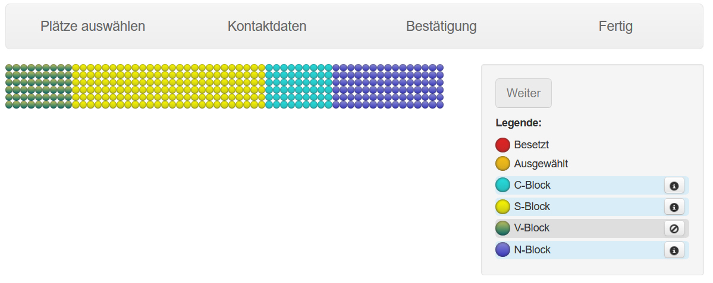Image resolution: width=713 pixels, height=283 pixels.
Task: Click the green V-Block legend circle
Action: (x=502, y=228)
